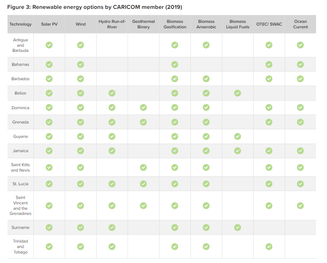This screenshot has width=327, height=263.
Task: Click the 'Barbados' row label
Action: (20, 79)
